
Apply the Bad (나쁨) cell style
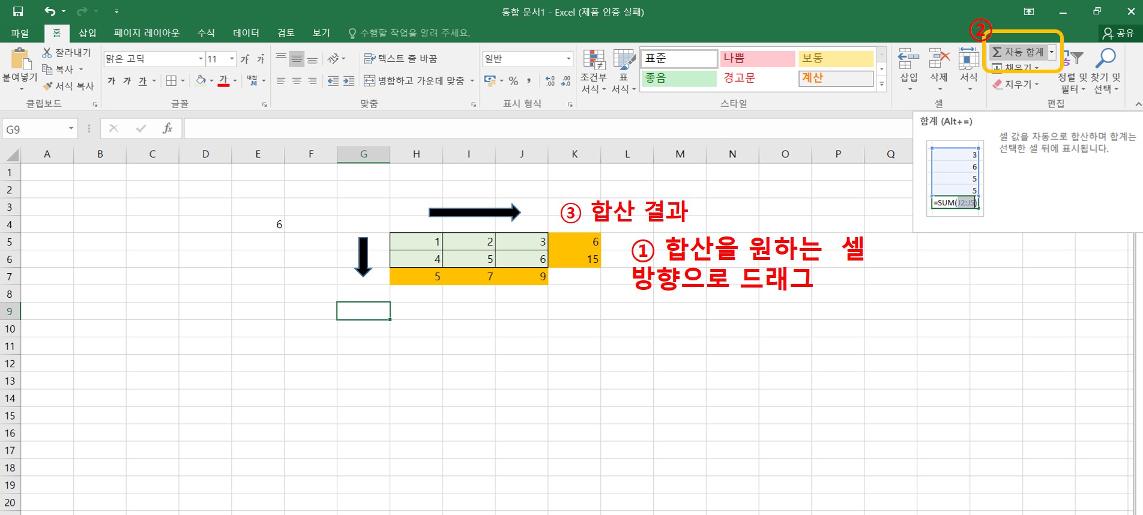[758, 58]
